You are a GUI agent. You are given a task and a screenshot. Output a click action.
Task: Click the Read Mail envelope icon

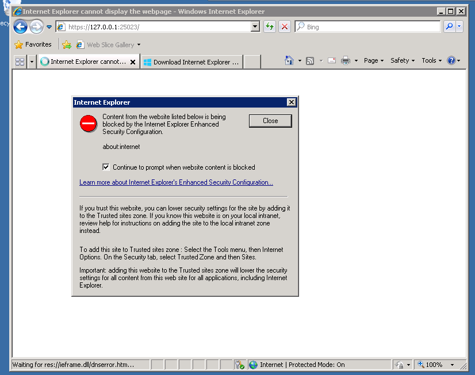click(332, 60)
